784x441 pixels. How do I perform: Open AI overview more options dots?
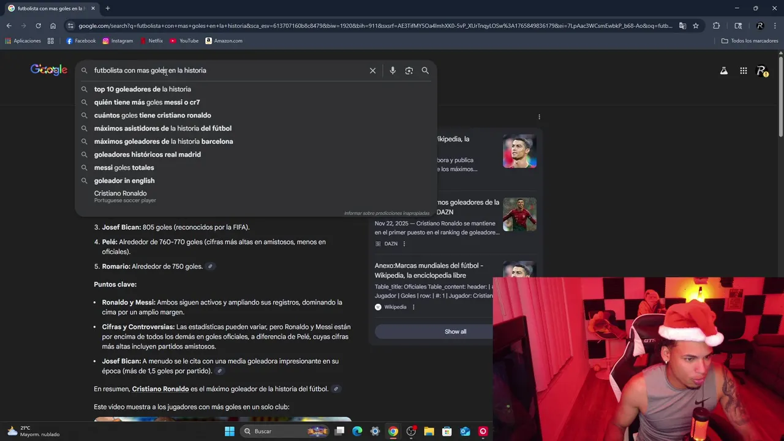[x=539, y=116]
